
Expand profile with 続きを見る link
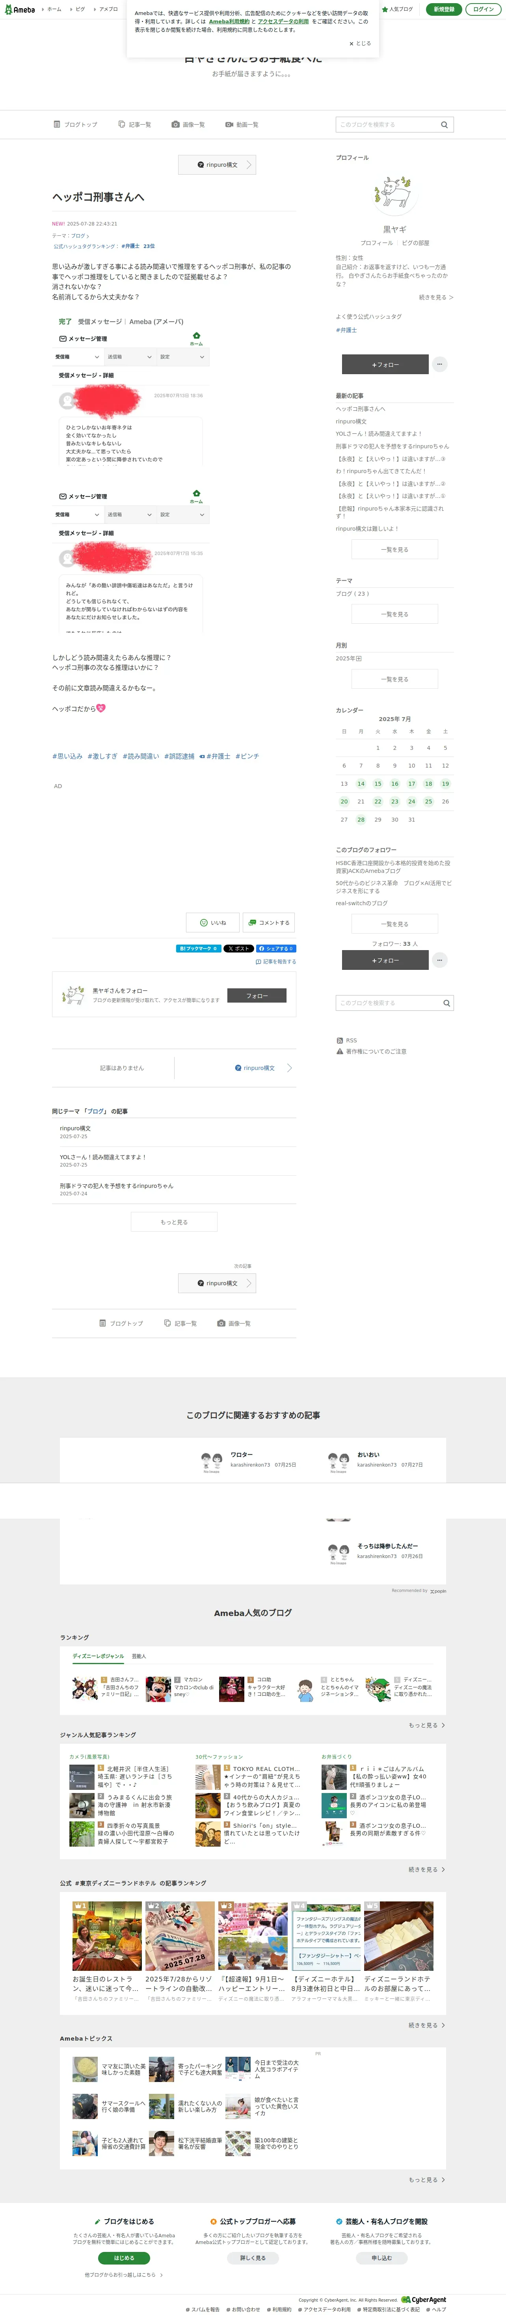click(436, 298)
